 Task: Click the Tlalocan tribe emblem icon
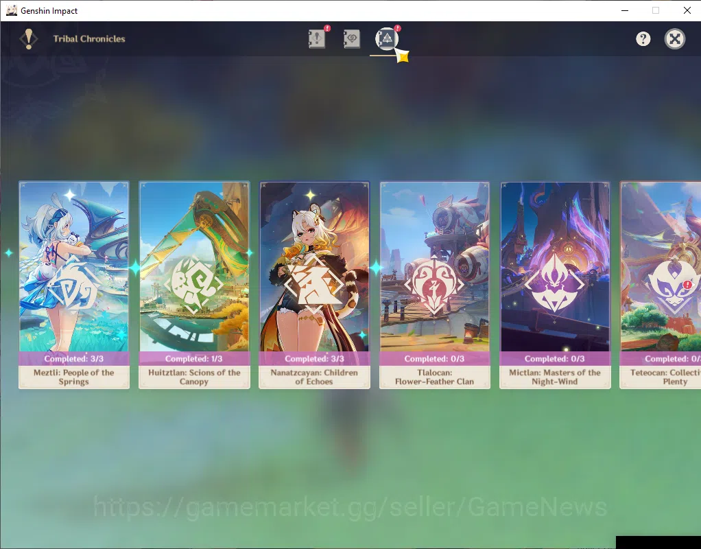tap(434, 285)
